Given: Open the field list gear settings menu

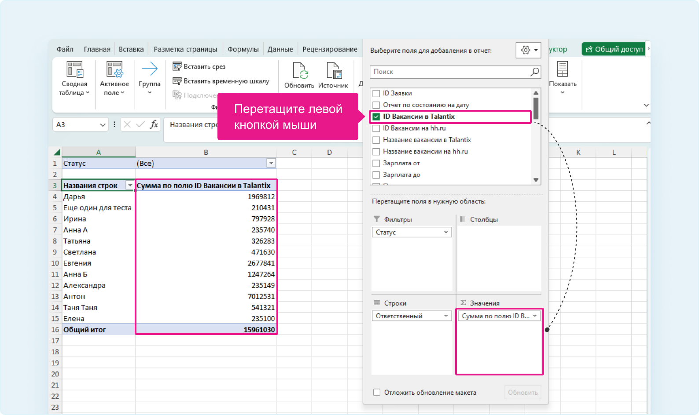Looking at the screenshot, I should click(528, 50).
